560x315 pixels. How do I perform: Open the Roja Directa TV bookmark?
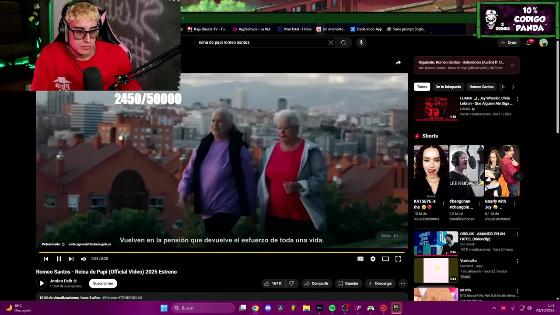(207, 29)
